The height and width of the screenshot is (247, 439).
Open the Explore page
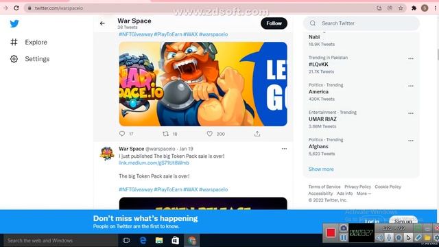click(36, 43)
